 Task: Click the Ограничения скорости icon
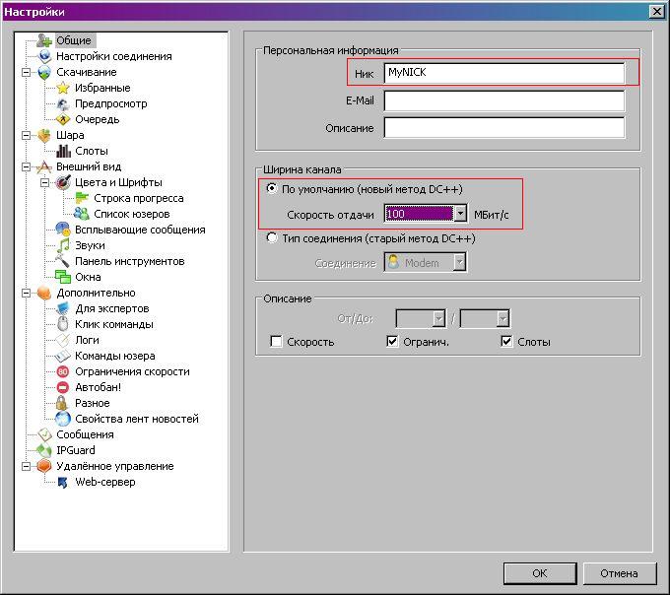tap(63, 371)
